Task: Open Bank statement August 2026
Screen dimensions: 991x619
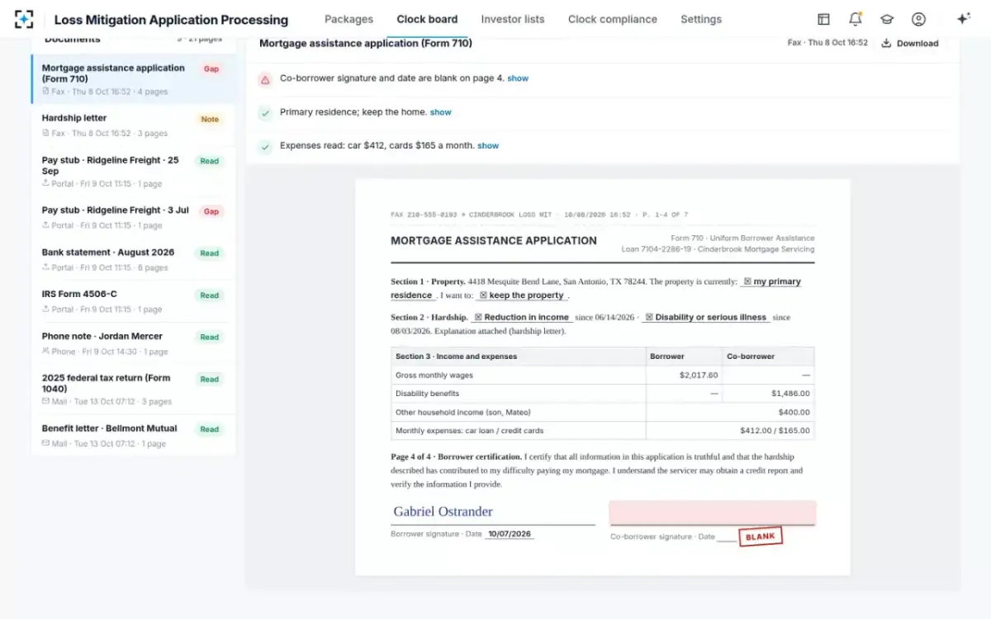Action: click(134, 260)
